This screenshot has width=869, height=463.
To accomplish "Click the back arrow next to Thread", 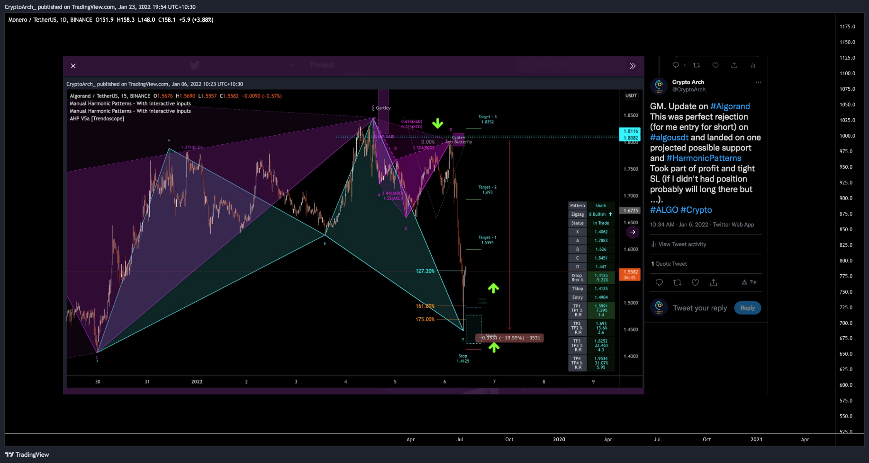I will (293, 65).
